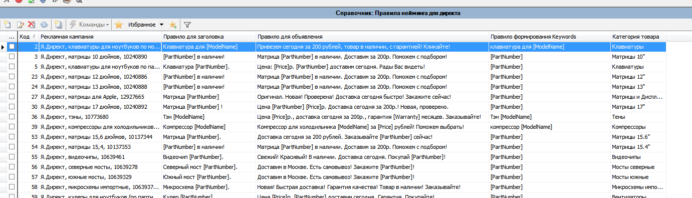
Task: Select title cell 'Клавиатура [PartNumber].'
Action: pos(208,67)
